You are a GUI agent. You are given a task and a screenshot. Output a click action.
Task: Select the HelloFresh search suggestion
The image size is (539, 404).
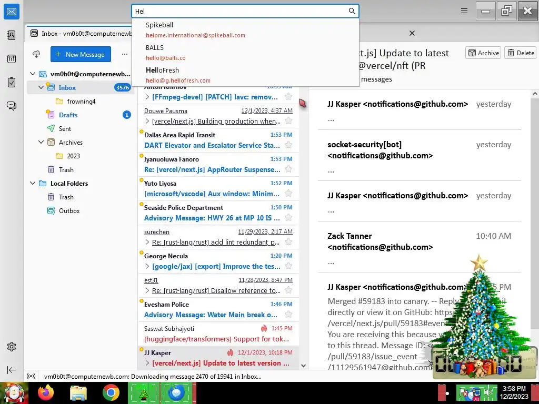click(x=245, y=75)
